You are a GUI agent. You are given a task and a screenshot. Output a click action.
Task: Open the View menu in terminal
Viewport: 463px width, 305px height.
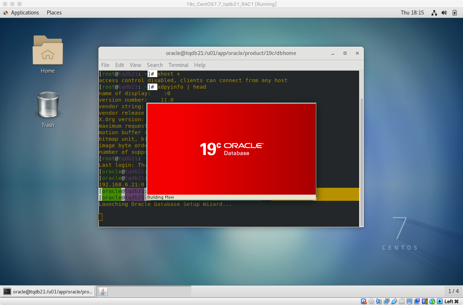[x=135, y=65]
